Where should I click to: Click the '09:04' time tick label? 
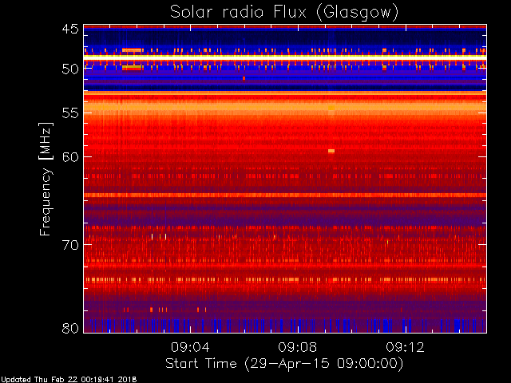190,347
